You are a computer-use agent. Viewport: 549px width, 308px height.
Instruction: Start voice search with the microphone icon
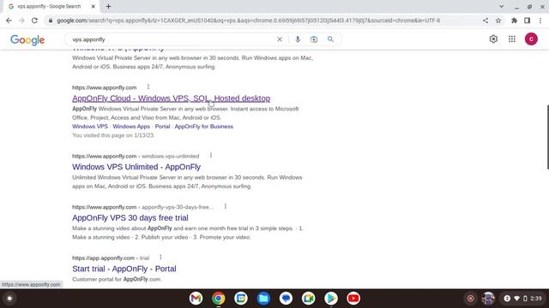pos(298,39)
